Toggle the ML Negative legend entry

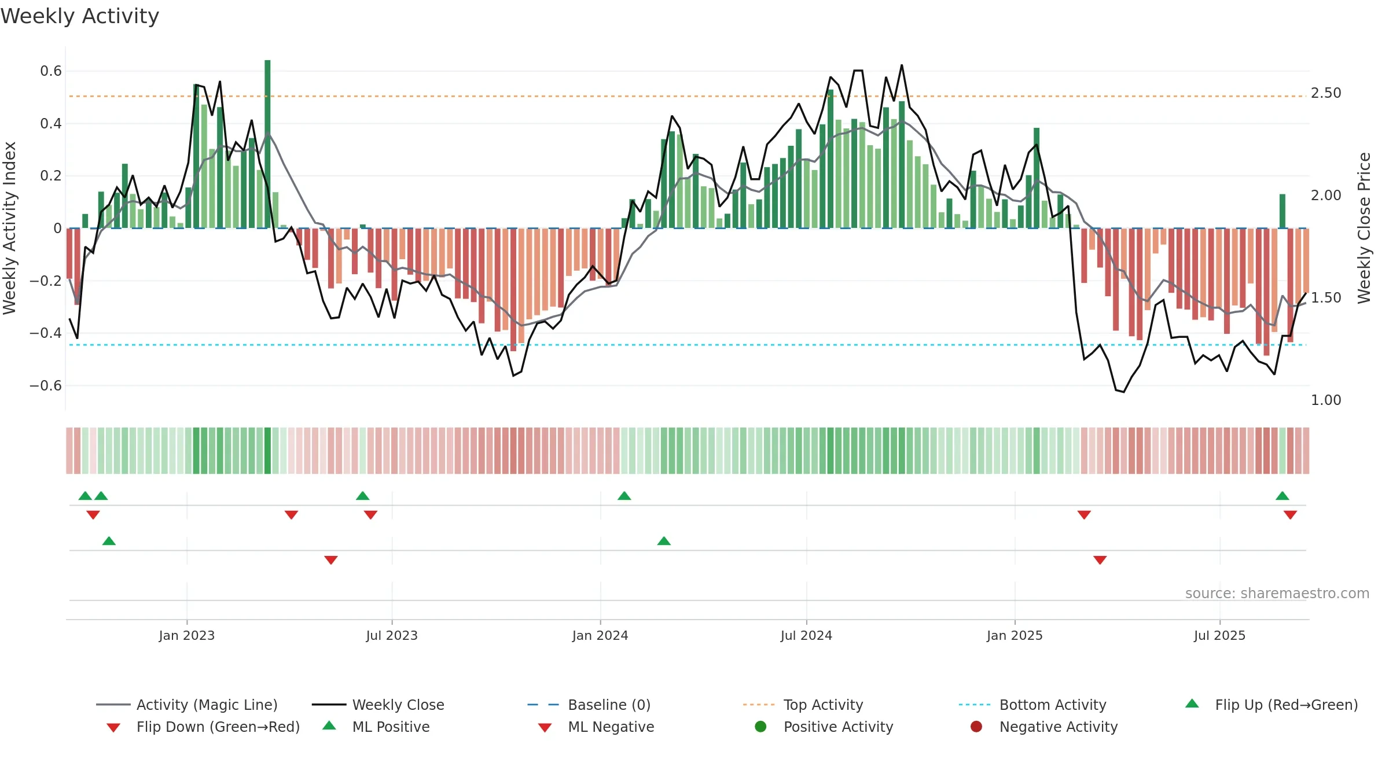pos(596,727)
